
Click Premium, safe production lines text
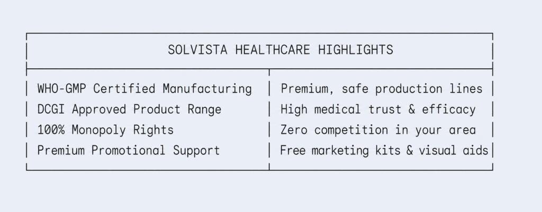(x=381, y=89)
